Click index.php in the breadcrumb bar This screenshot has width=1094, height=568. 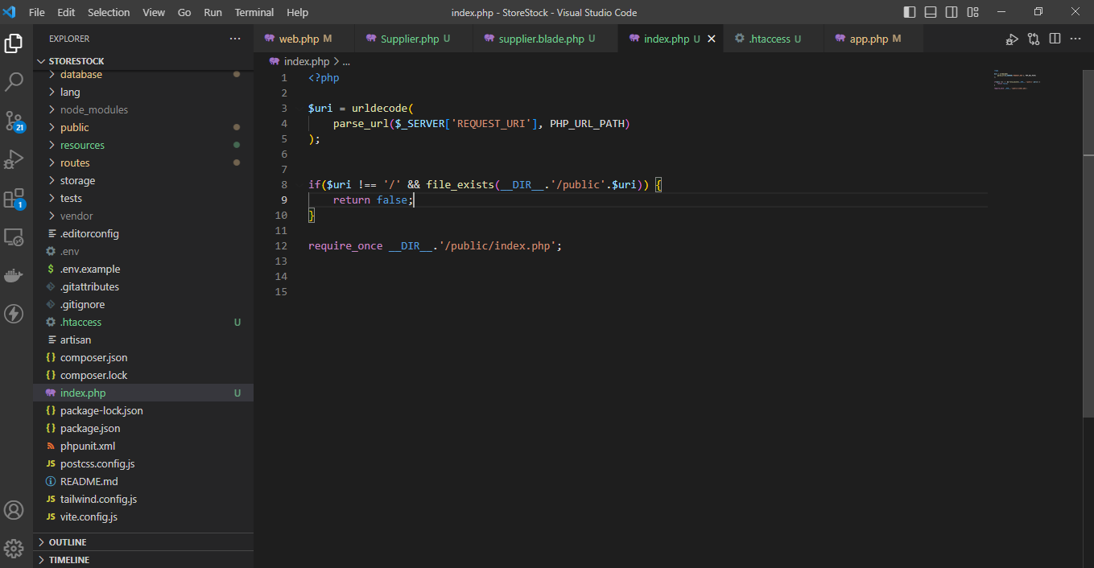[307, 61]
